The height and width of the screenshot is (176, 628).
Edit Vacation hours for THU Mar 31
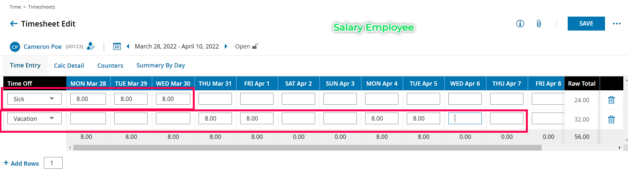(215, 119)
